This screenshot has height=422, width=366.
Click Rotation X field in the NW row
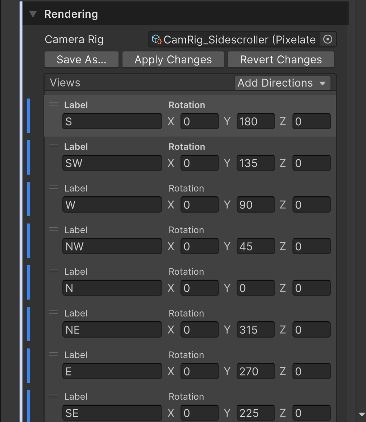pyautogui.click(x=200, y=246)
